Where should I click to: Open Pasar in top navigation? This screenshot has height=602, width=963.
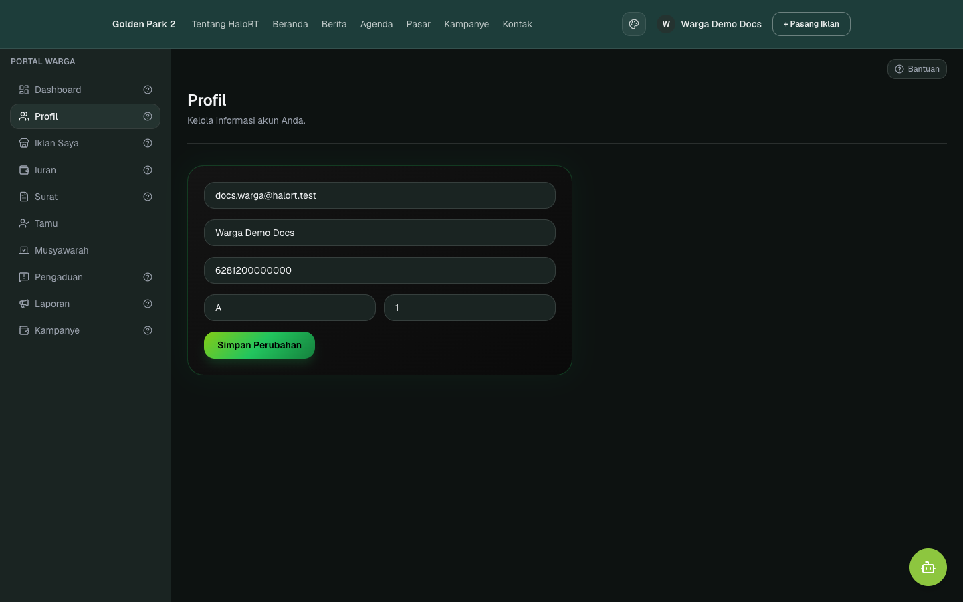[x=419, y=24]
